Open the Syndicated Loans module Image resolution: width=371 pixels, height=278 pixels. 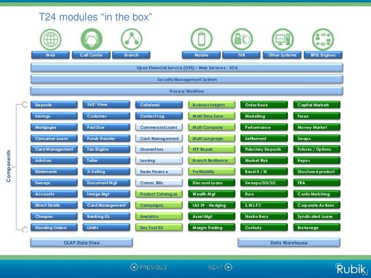tap(317, 216)
